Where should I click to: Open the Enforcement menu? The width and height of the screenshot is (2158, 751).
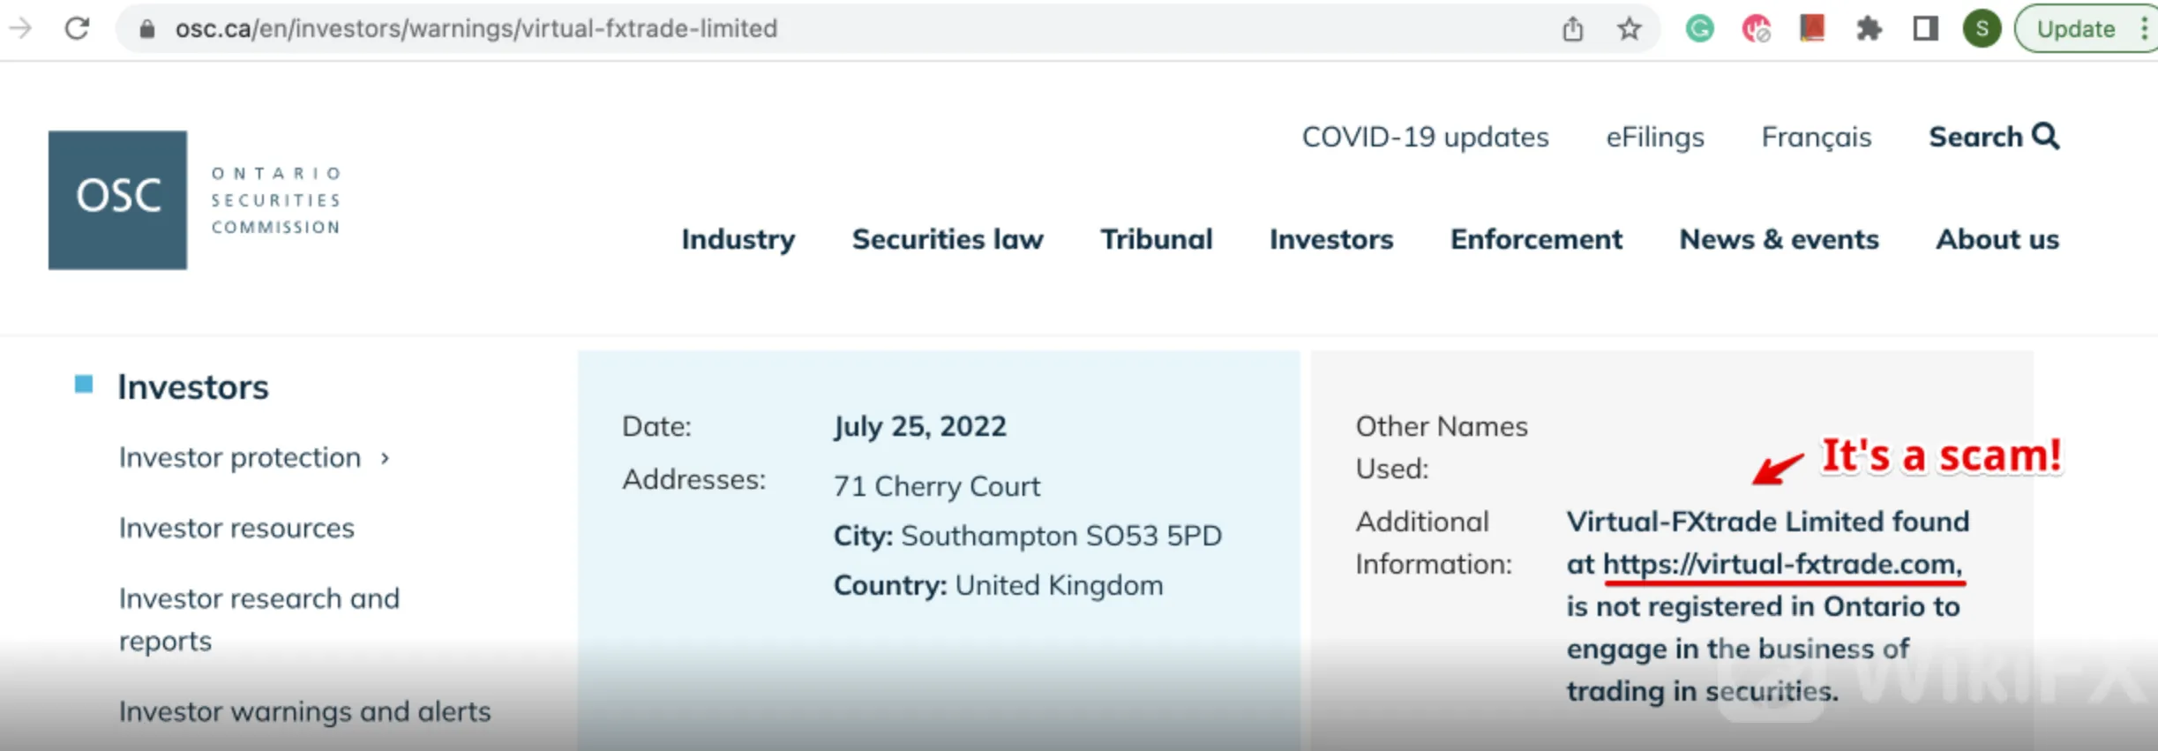[1536, 239]
